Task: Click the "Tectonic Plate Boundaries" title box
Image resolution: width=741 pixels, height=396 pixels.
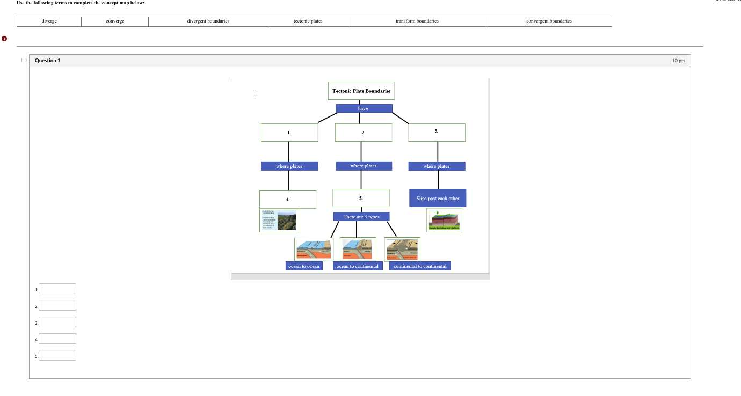Action: point(361,91)
